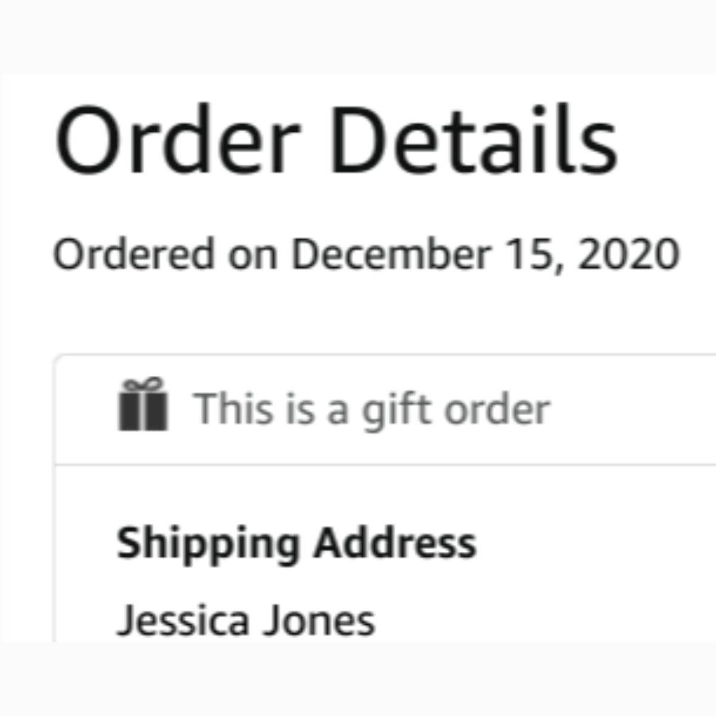The width and height of the screenshot is (716, 716).
Task: Click the Shipping Address heading
Action: pyautogui.click(x=297, y=544)
